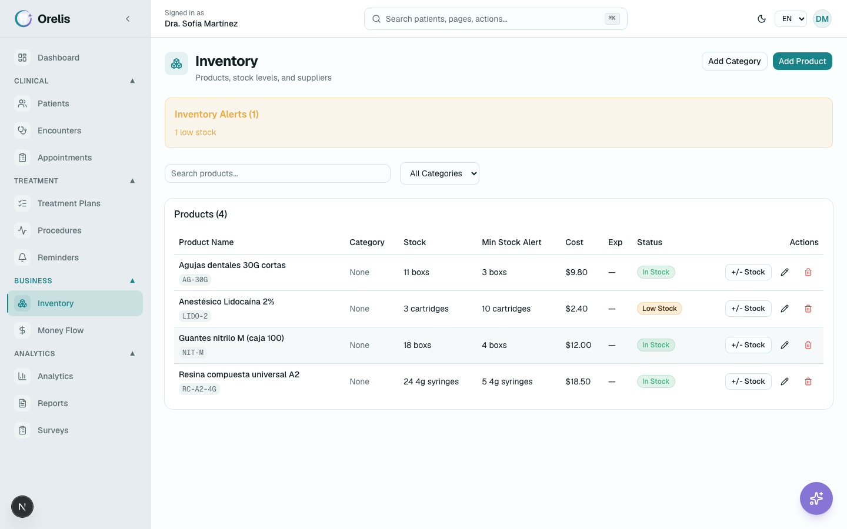Delete Agujas dentales 30G cortas product
The image size is (847, 529).
click(x=808, y=272)
